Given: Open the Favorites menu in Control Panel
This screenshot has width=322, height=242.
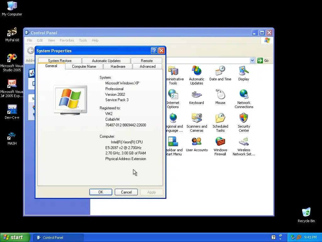Looking at the screenshot, I should click(x=67, y=40).
